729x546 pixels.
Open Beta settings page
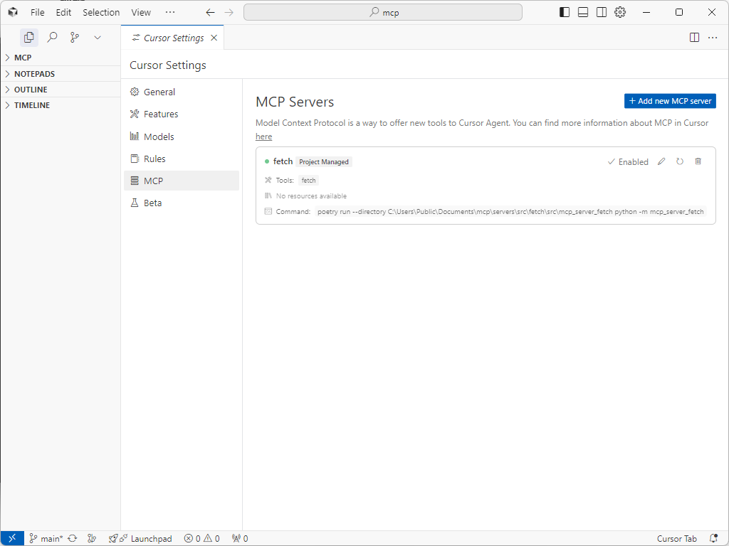182,203
